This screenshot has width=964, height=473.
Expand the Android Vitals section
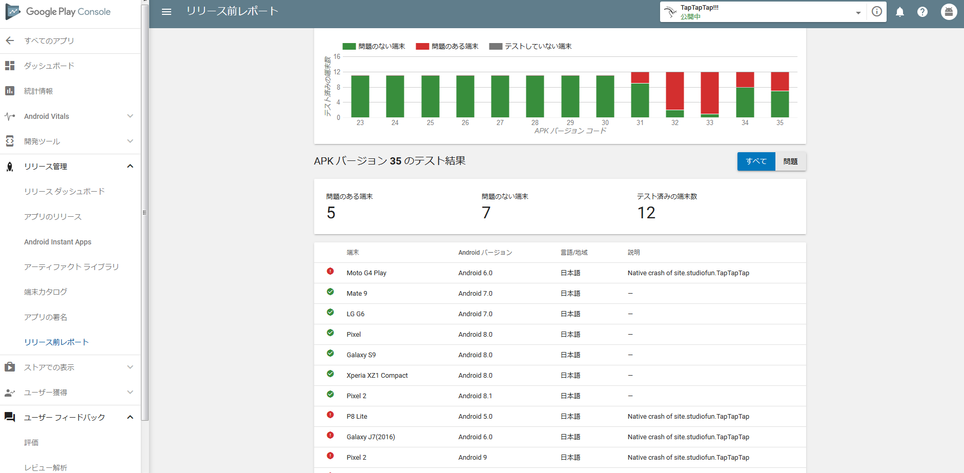coord(130,116)
